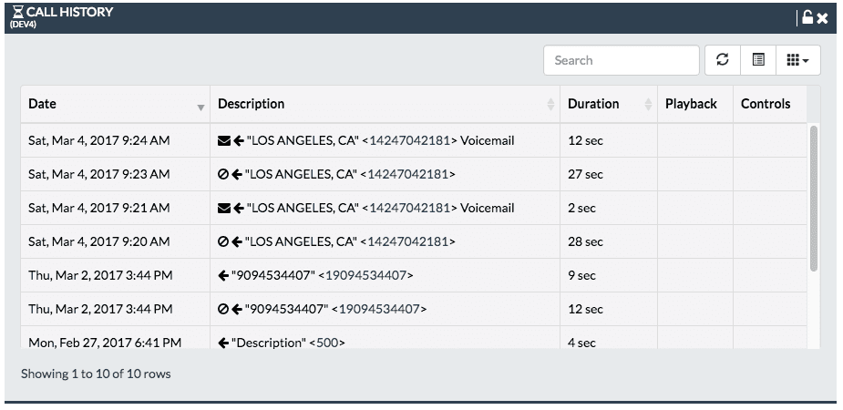Click the table vertical scrollbar
The image size is (843, 410).
tap(814, 199)
